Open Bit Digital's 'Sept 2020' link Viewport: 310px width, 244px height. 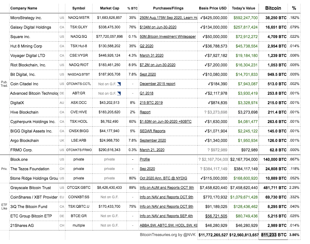[x=148, y=74]
